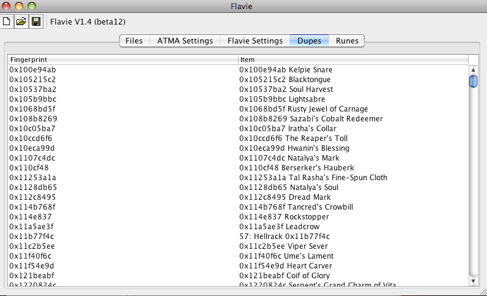Select item 0x11f54e9d Heart Carver

pos(286,266)
